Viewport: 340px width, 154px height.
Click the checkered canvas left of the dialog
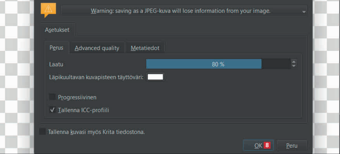[15, 76]
